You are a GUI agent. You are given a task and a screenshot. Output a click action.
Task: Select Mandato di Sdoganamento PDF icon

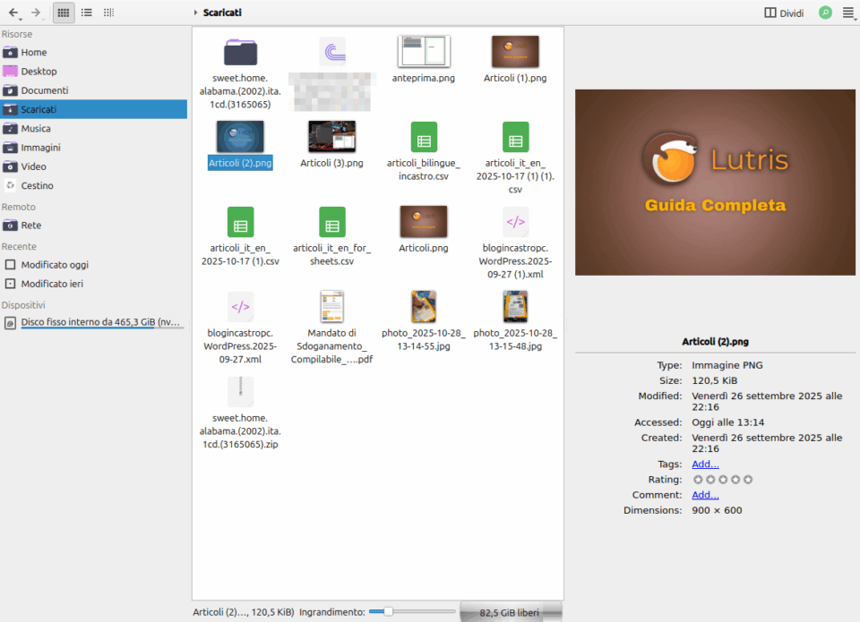(331, 306)
